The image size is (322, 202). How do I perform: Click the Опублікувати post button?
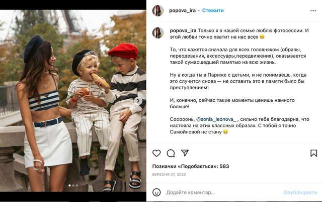click(x=300, y=192)
